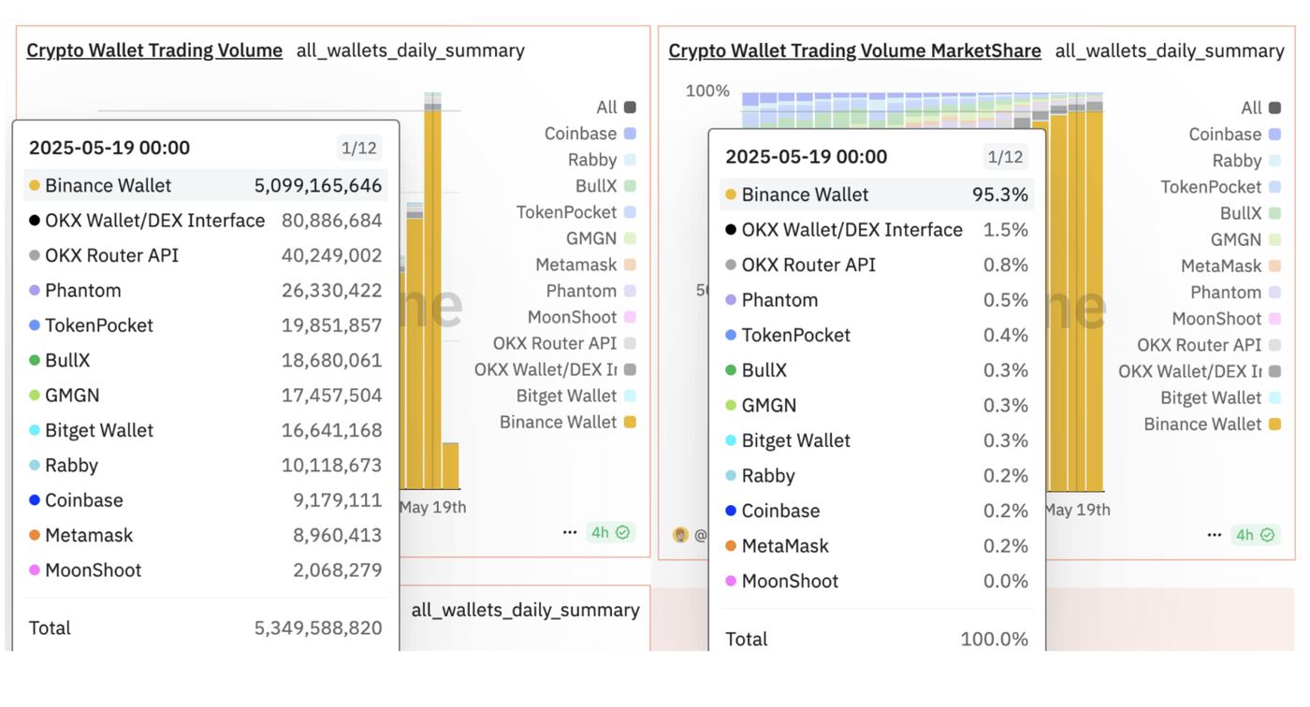Open all_wallets_daily_summary query beside MarketShare title

[1170, 50]
